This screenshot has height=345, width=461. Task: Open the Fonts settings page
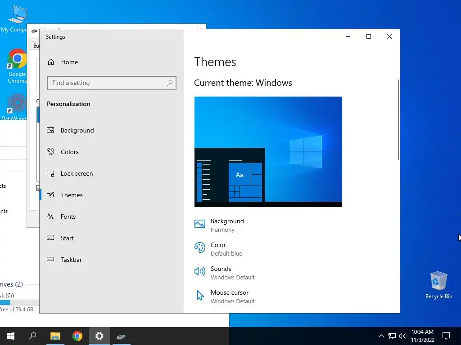[x=112, y=217]
